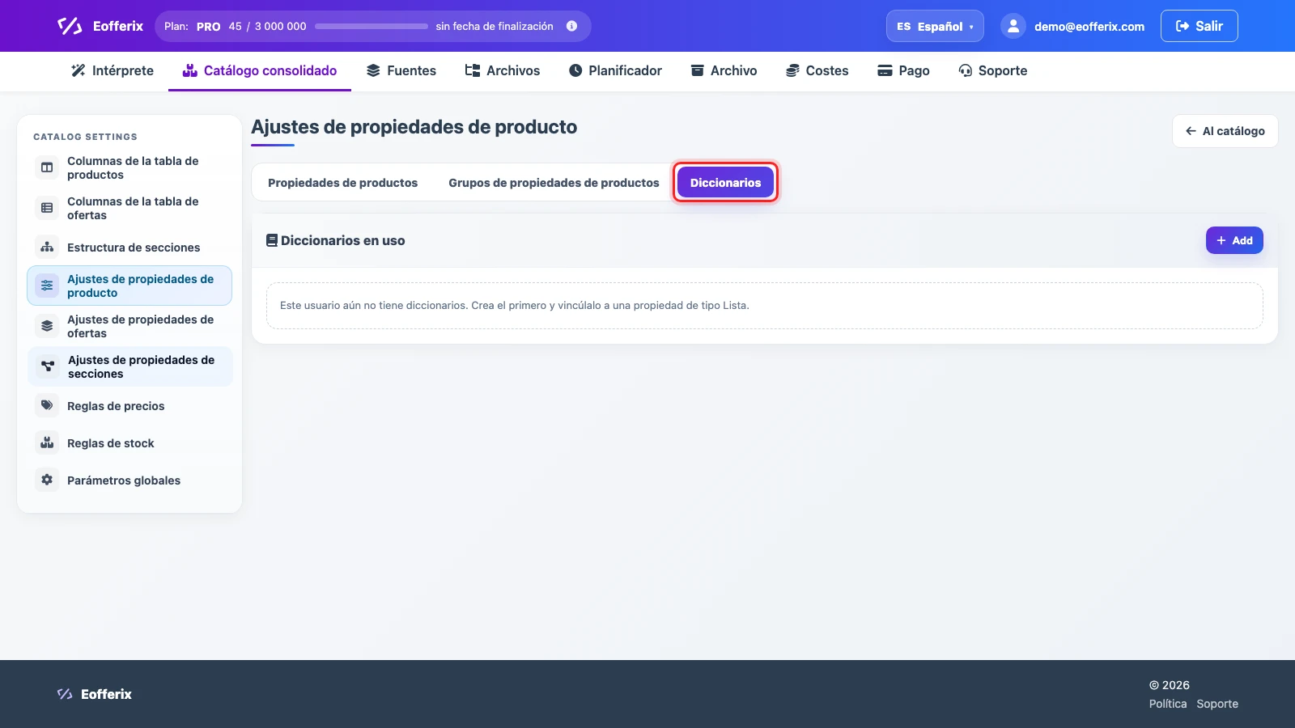Click the plan info circle icon
Image resolution: width=1295 pixels, height=728 pixels.
coord(571,26)
